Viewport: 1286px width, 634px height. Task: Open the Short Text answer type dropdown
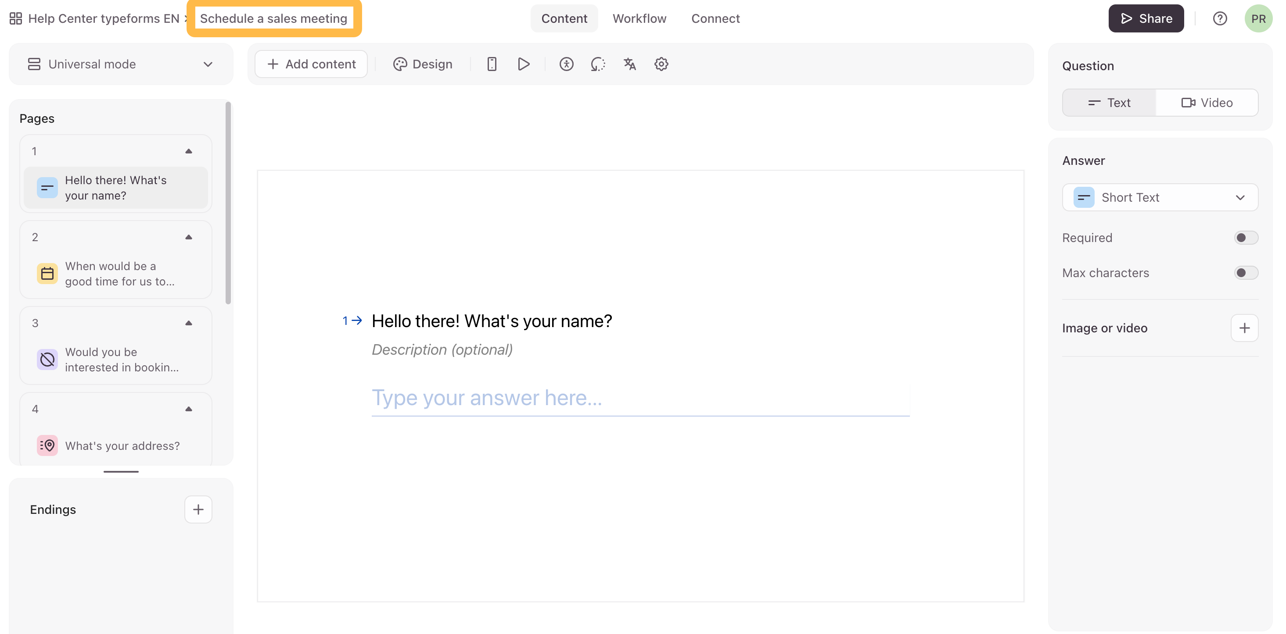coord(1160,198)
